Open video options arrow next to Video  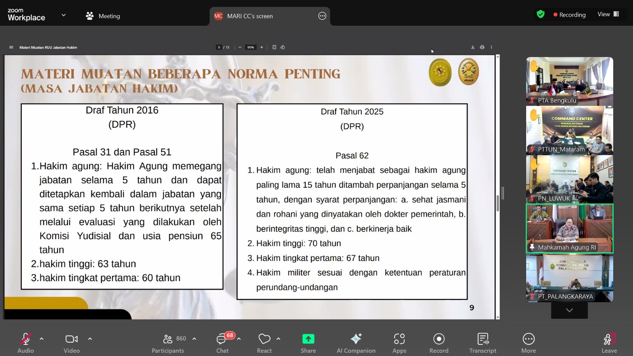click(90, 339)
